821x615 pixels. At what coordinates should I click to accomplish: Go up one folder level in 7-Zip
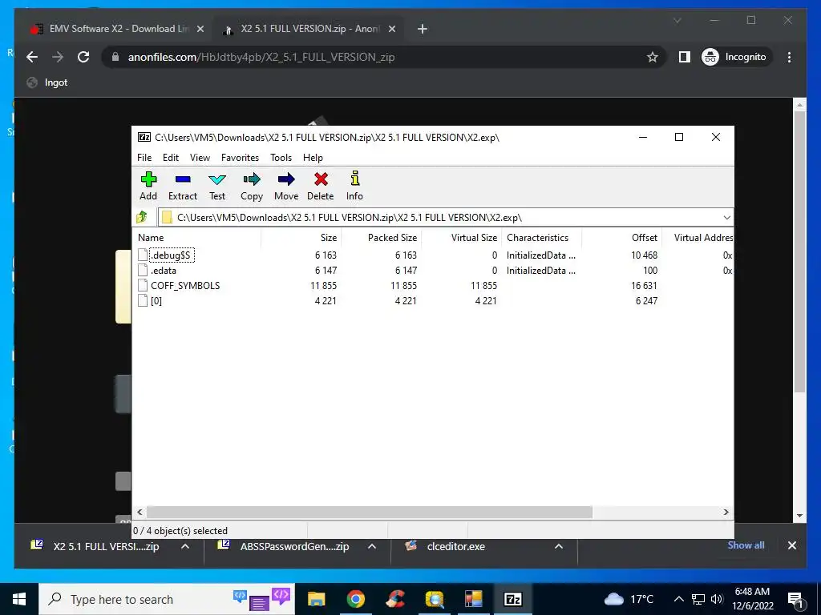142,217
